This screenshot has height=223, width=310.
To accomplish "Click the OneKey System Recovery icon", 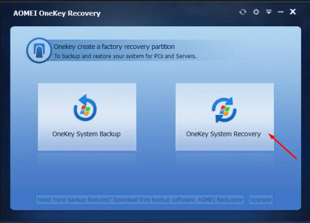I will tap(224, 110).
